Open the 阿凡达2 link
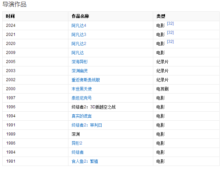 pos(79,44)
